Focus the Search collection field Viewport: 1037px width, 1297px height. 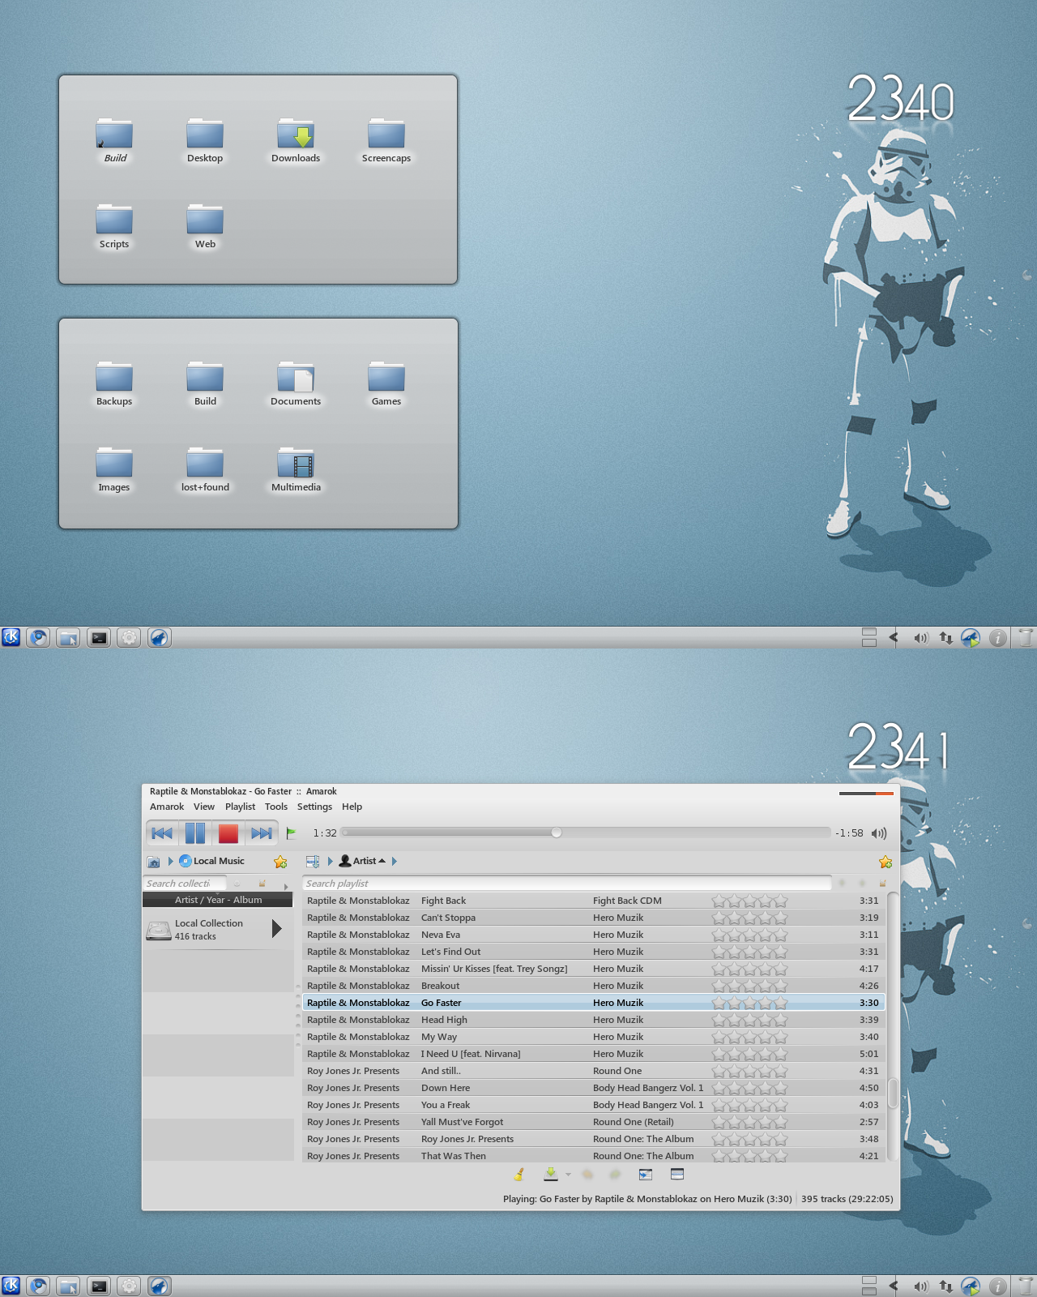(x=184, y=884)
